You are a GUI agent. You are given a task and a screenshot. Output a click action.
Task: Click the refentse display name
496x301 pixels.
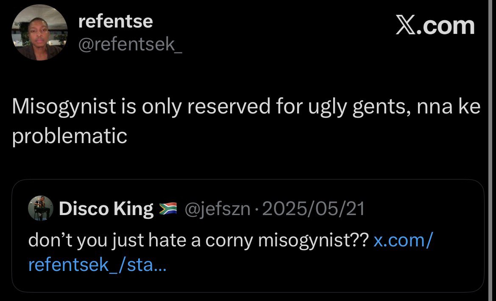coord(115,22)
